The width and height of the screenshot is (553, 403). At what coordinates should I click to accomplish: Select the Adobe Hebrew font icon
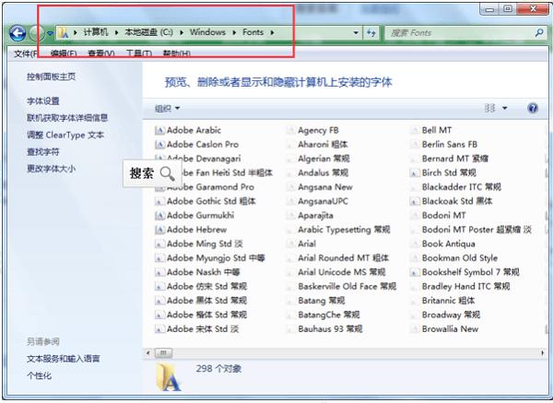159,230
